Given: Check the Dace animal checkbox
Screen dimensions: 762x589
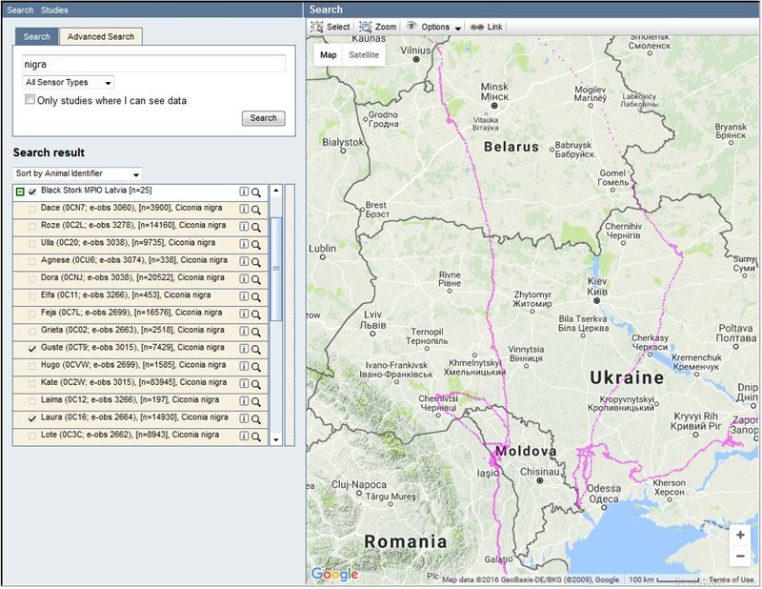Looking at the screenshot, I should click(32, 209).
